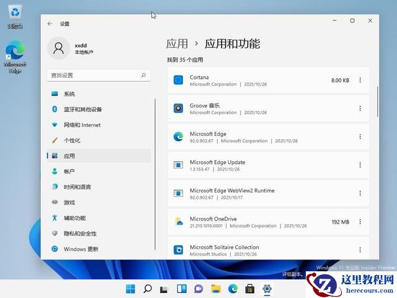Open taskbar Search

[148, 289]
